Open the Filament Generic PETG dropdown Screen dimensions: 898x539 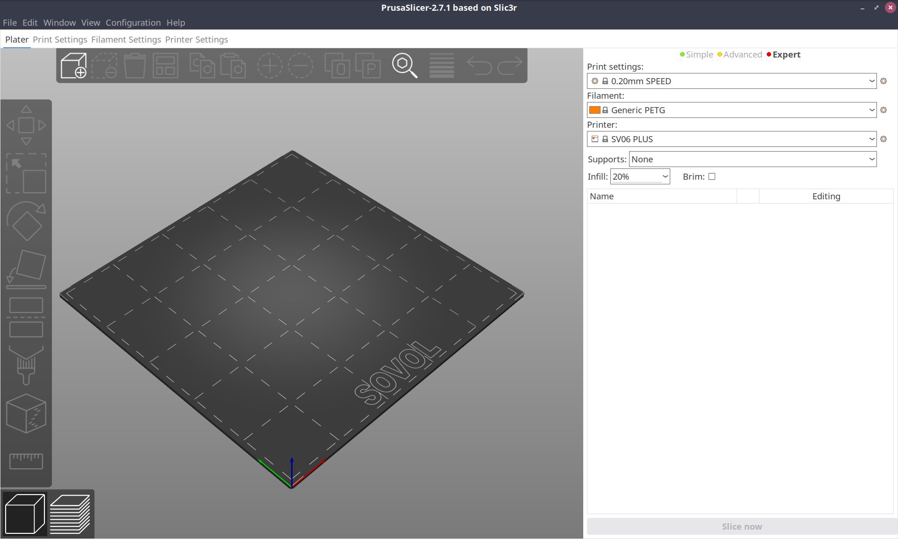click(731, 110)
